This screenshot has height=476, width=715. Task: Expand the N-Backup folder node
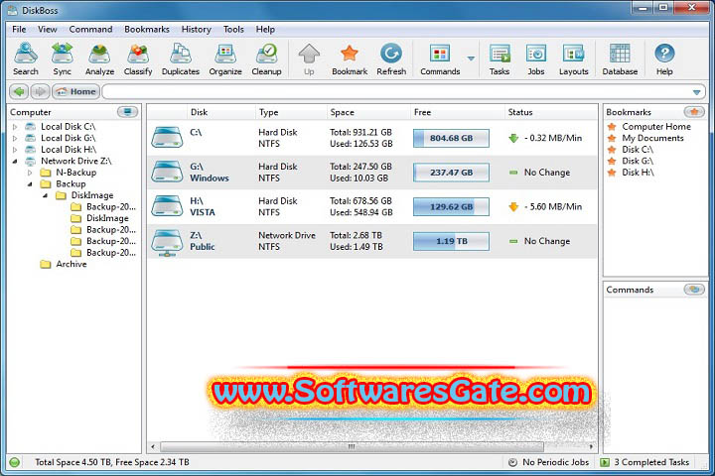(x=30, y=173)
